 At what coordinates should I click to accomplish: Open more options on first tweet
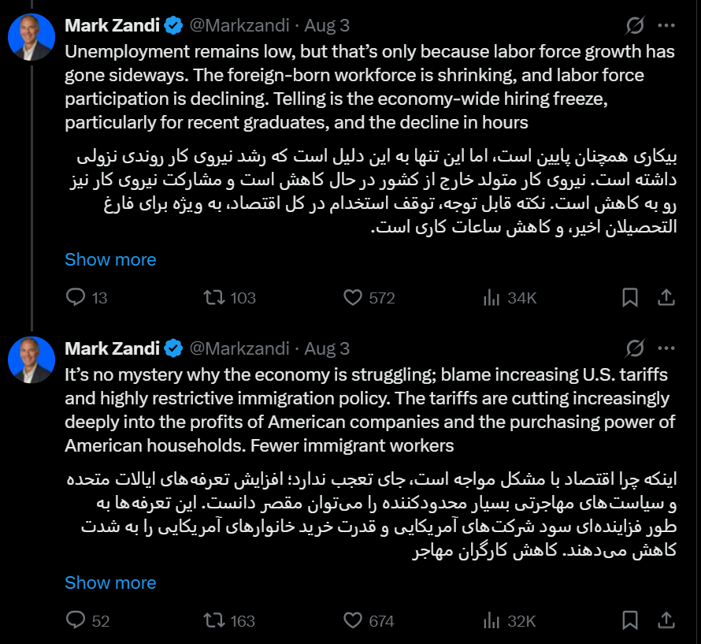pyautogui.click(x=666, y=26)
